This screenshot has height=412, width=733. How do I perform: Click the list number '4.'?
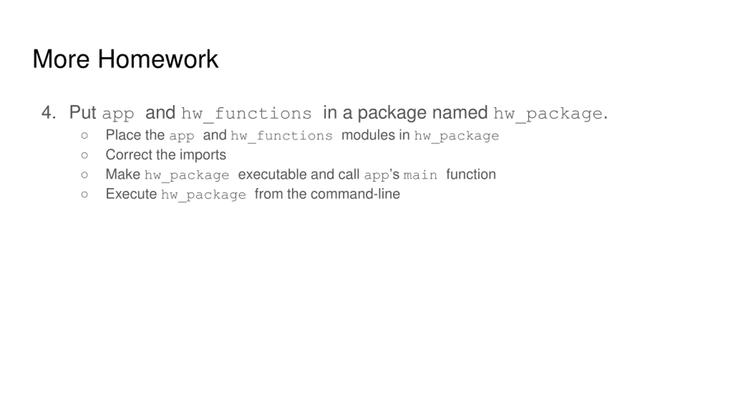point(49,112)
